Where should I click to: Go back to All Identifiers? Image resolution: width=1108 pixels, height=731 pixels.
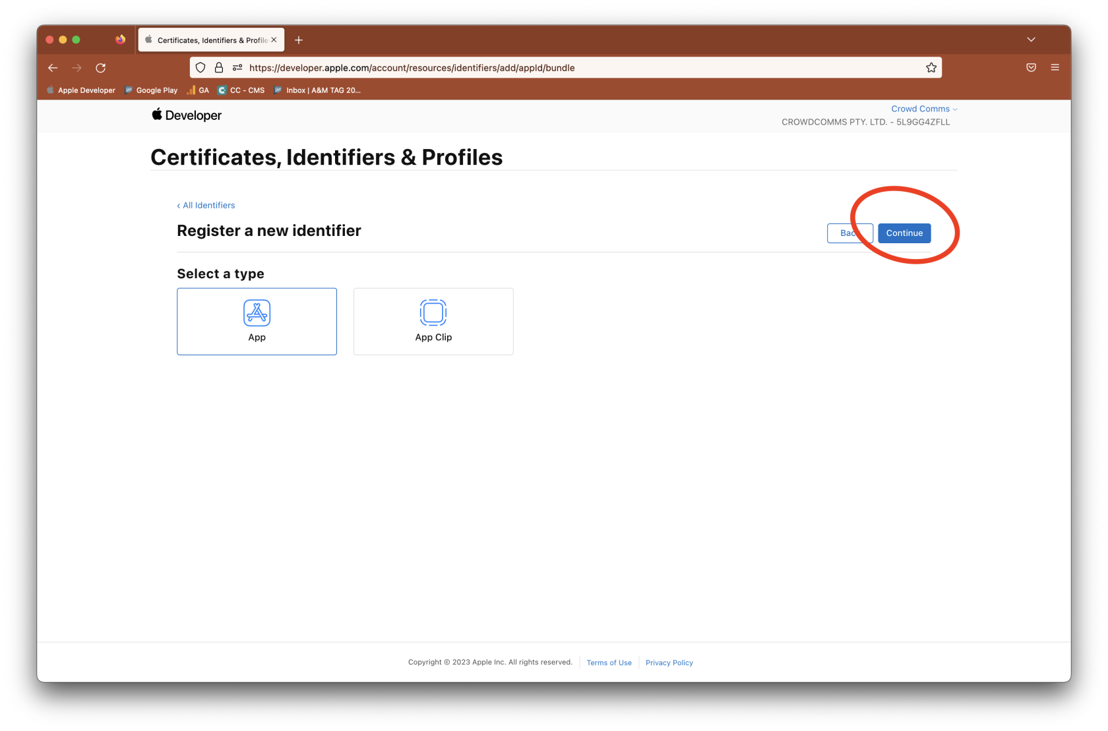[x=206, y=206]
